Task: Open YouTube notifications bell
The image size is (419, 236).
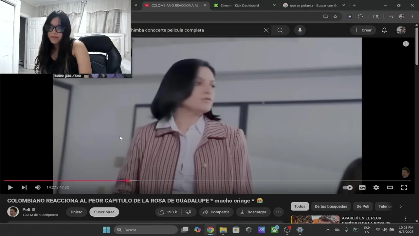Action: (384, 30)
